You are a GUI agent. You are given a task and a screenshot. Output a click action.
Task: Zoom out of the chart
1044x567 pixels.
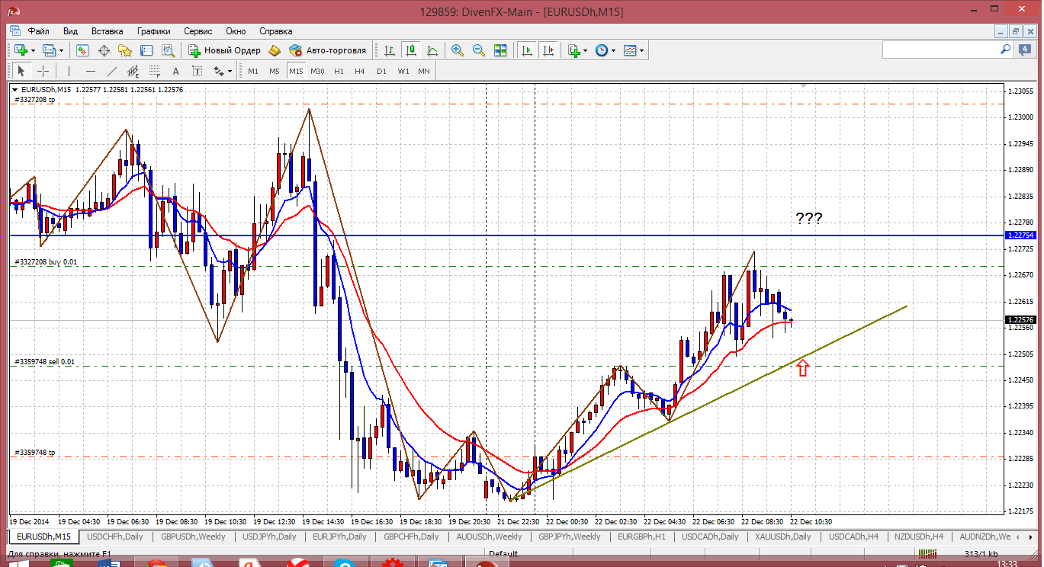[479, 50]
